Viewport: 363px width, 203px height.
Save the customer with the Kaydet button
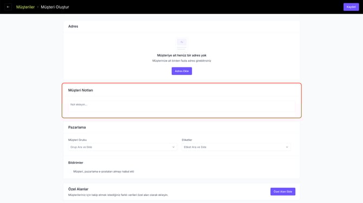click(351, 7)
